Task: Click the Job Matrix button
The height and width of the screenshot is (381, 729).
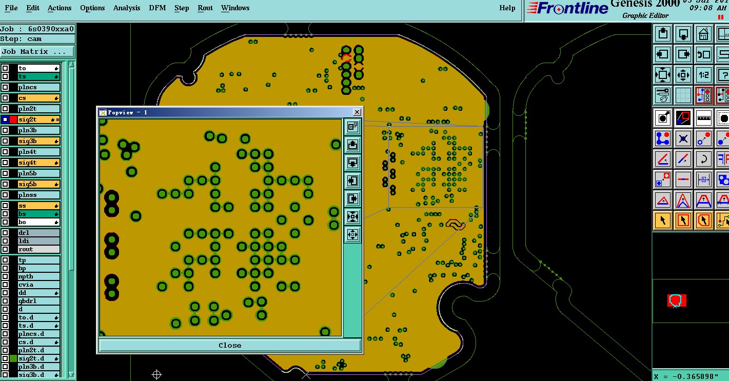Action: (x=37, y=52)
